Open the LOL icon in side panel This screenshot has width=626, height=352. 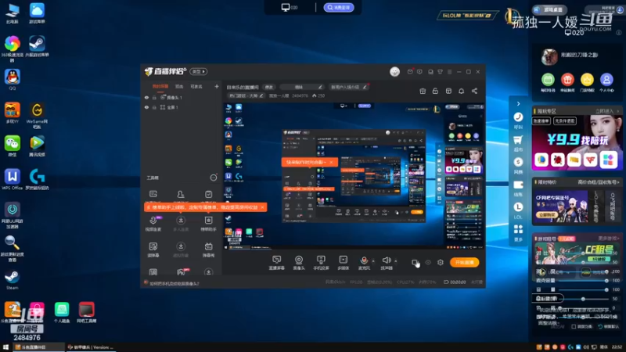pyautogui.click(x=518, y=210)
